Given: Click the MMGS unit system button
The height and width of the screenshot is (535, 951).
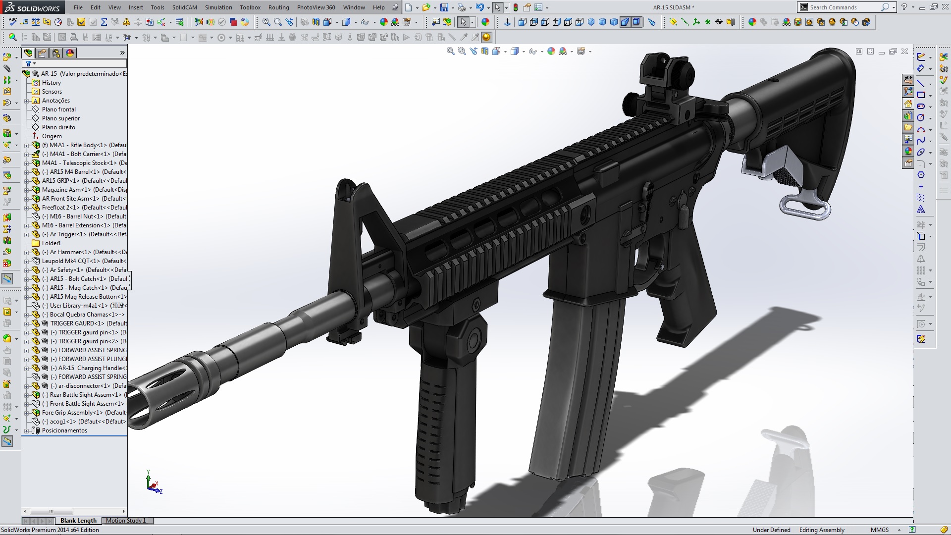Looking at the screenshot, I should click(880, 530).
